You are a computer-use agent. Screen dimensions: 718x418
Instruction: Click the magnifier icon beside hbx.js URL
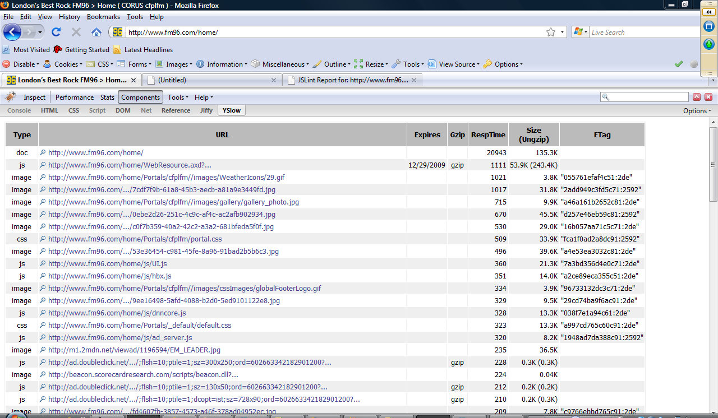click(43, 276)
